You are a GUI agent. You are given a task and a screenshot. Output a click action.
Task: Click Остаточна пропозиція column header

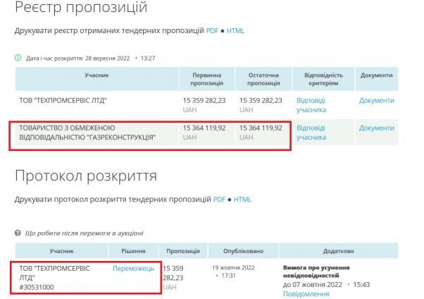pos(263,79)
